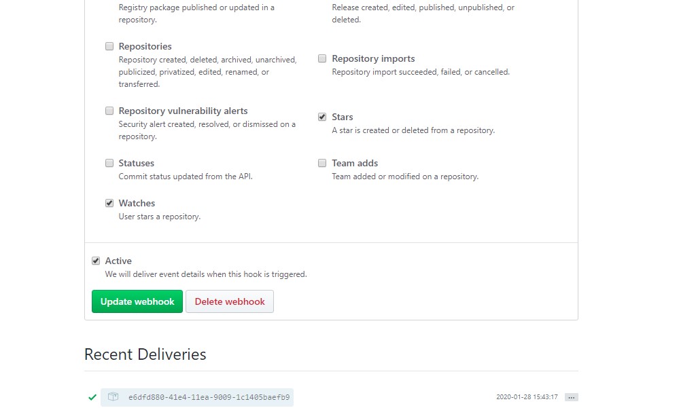Open the ellipsis menu for the delivery
The width and height of the screenshot is (679, 408).
pos(571,397)
